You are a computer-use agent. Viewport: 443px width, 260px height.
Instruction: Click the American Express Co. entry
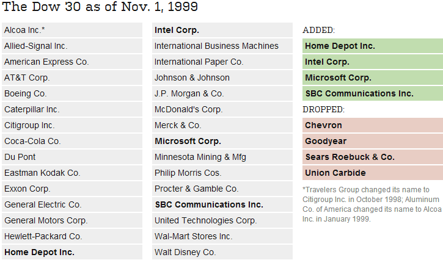(72, 62)
